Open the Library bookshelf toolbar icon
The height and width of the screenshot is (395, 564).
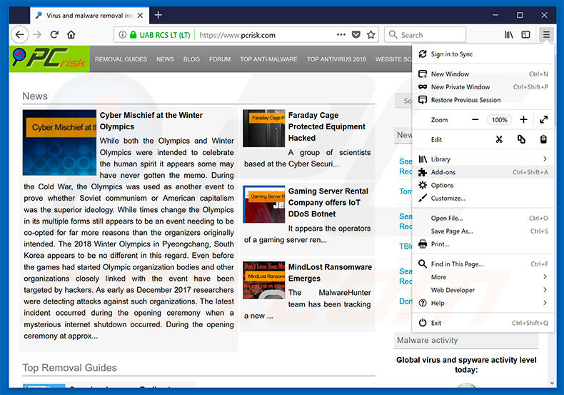point(509,34)
